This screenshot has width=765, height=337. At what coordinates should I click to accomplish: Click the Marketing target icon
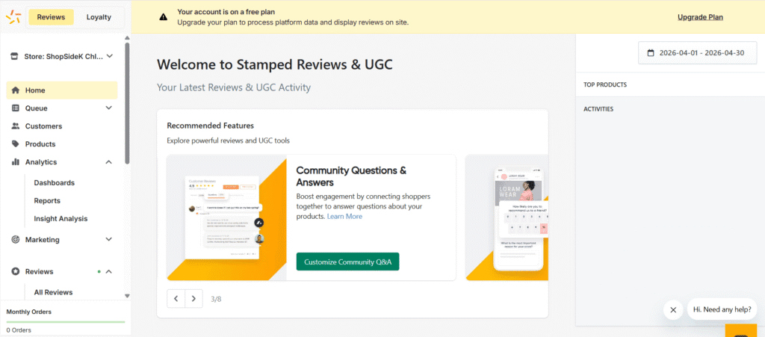(16, 240)
